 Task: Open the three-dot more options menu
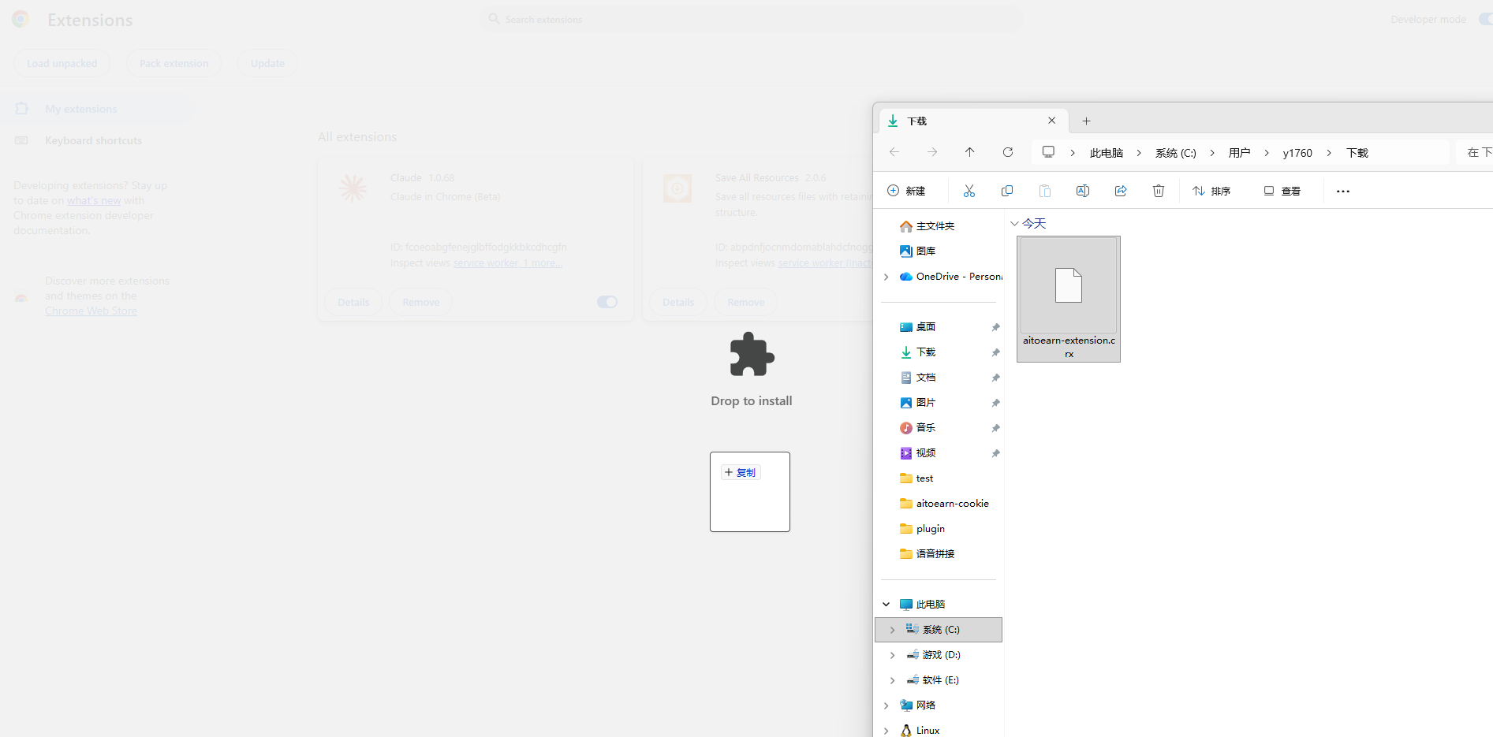click(1342, 191)
